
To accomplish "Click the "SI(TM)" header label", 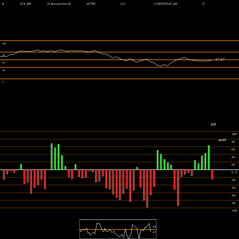I will 91,4.
